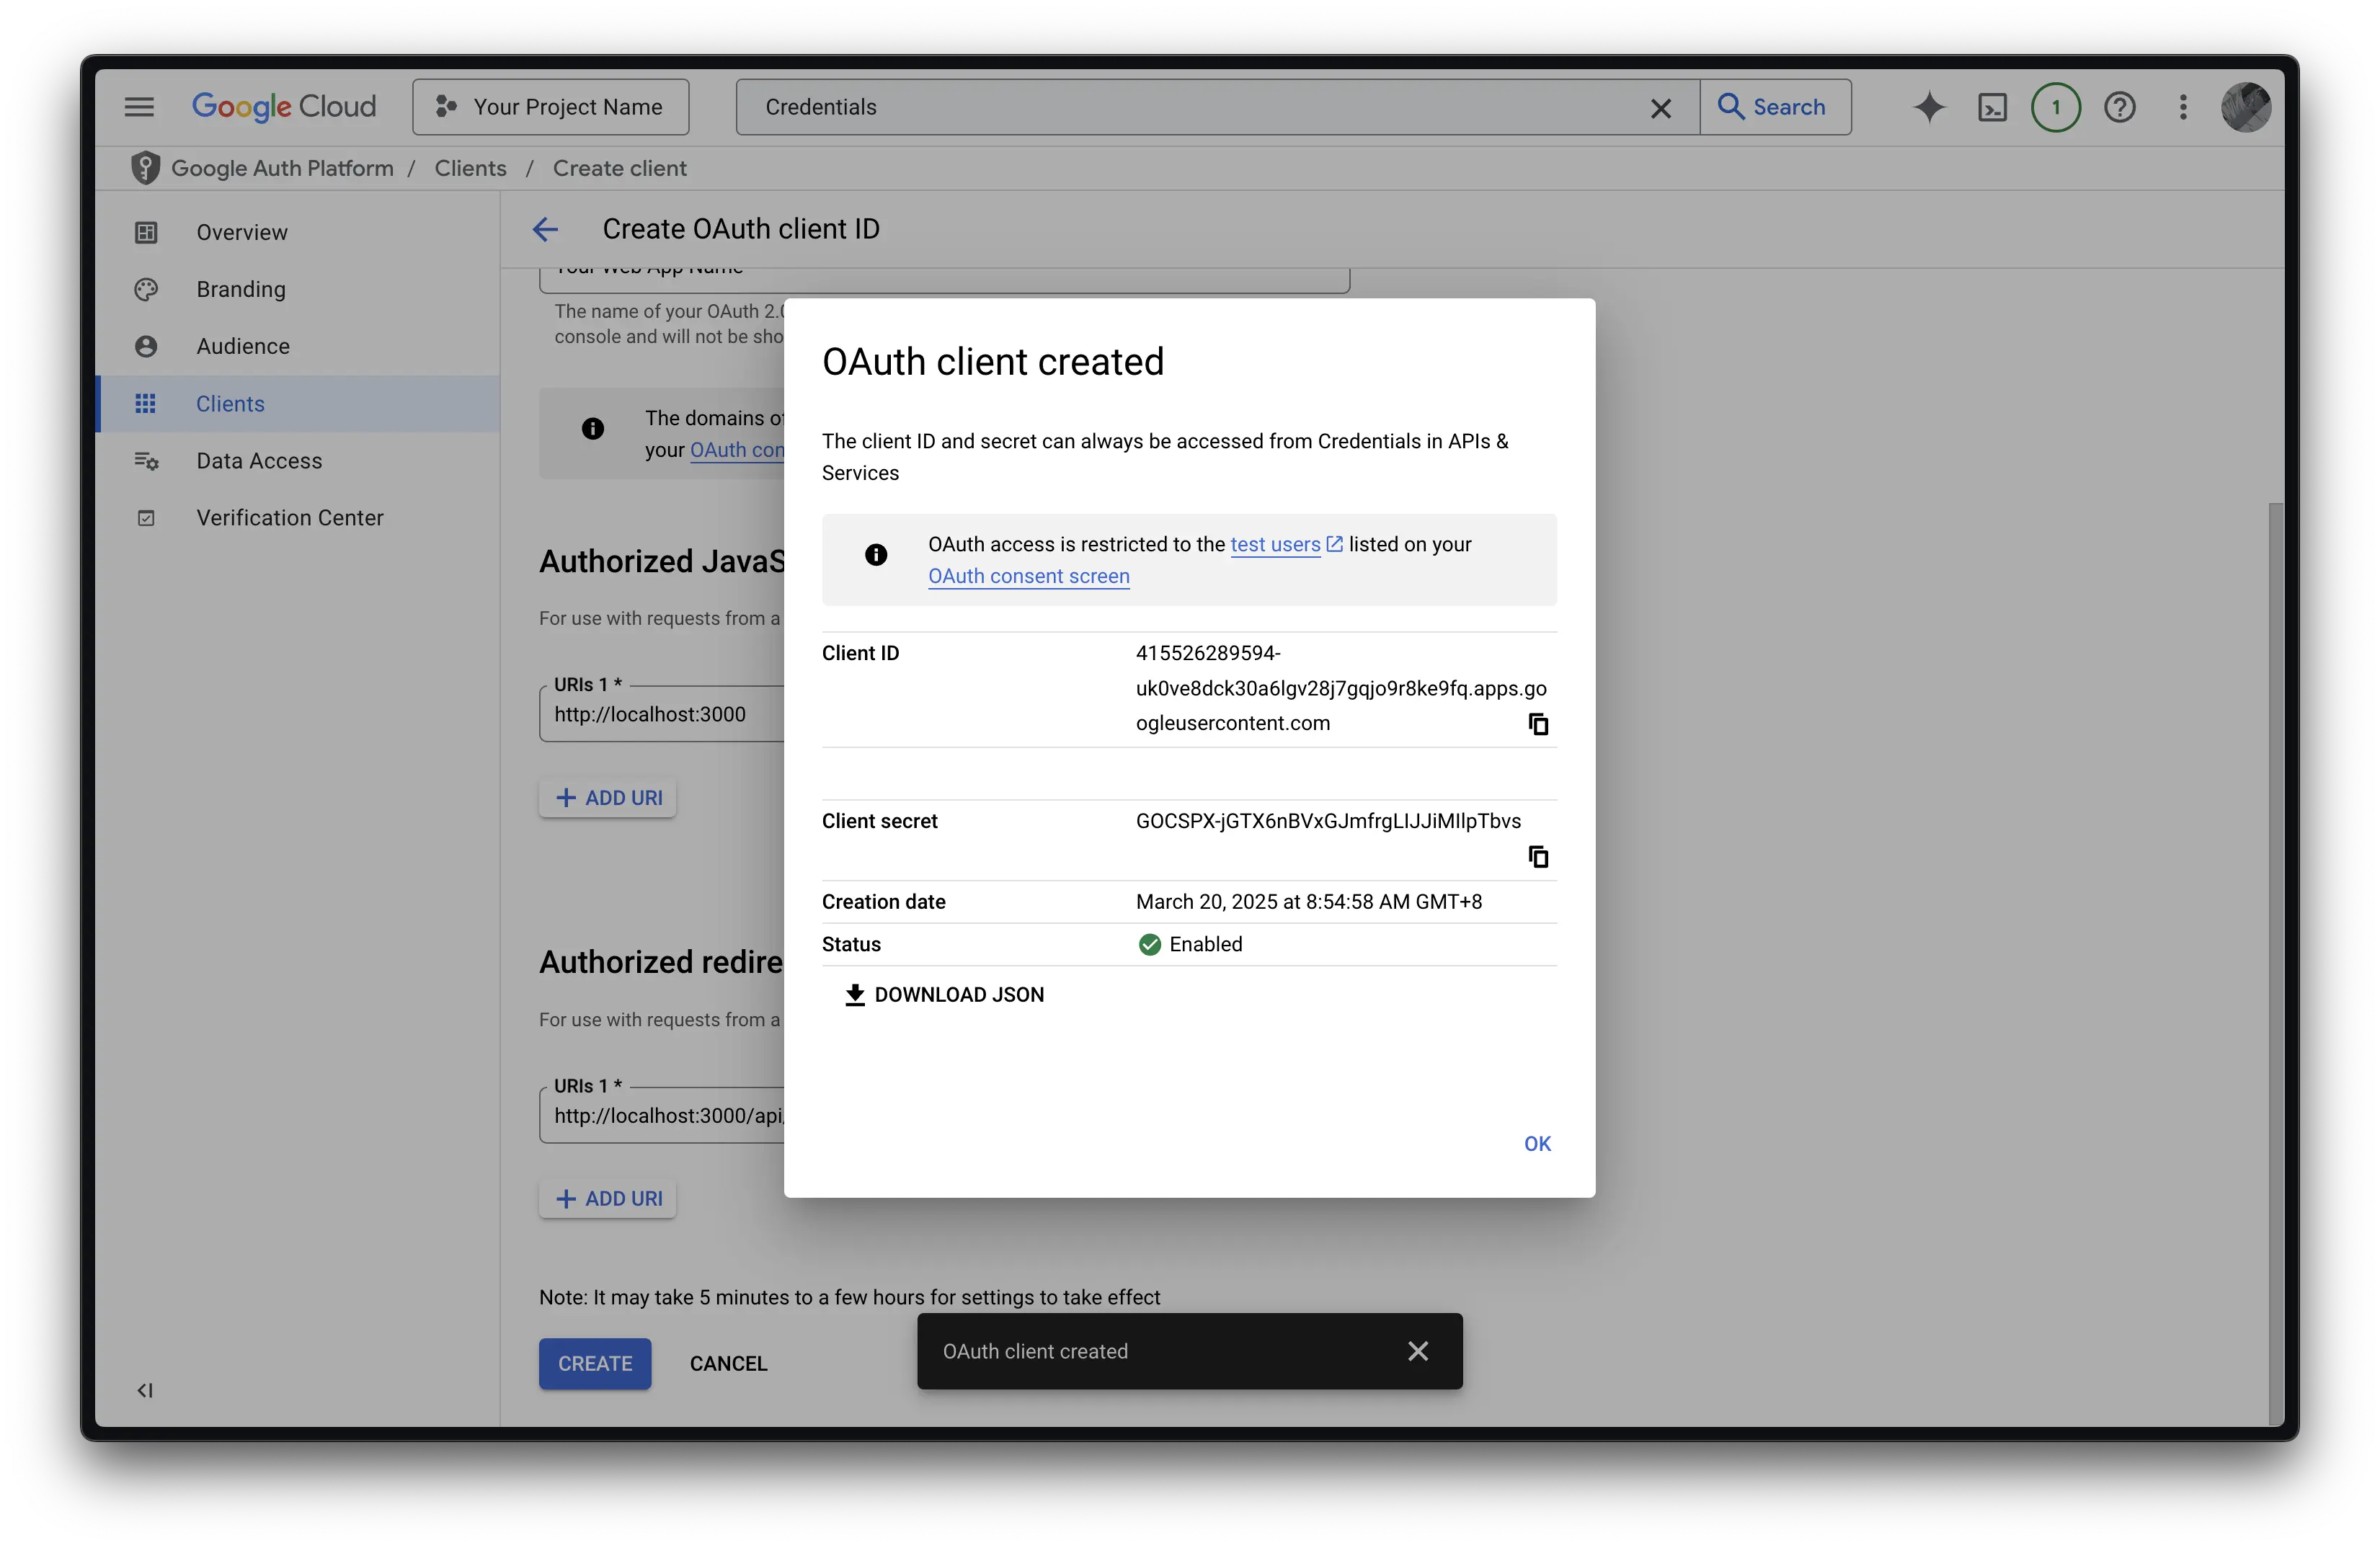Open the Your Project Name project picker

point(550,107)
